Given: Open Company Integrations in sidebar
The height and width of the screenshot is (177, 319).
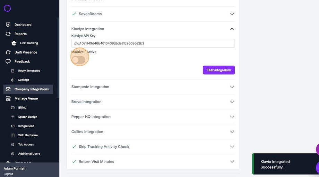Looking at the screenshot, I should (31, 89).
